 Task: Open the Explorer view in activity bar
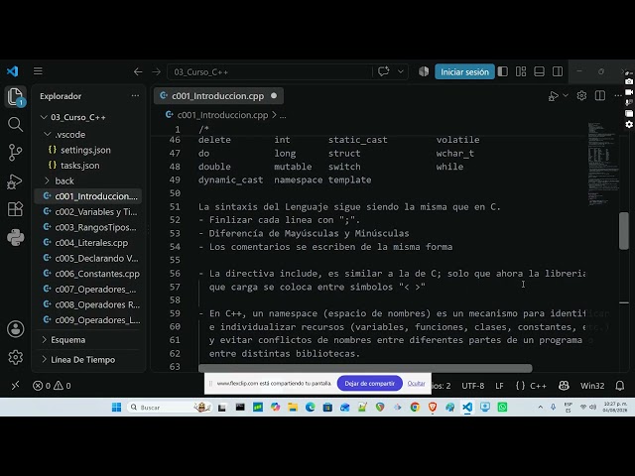pos(16,97)
